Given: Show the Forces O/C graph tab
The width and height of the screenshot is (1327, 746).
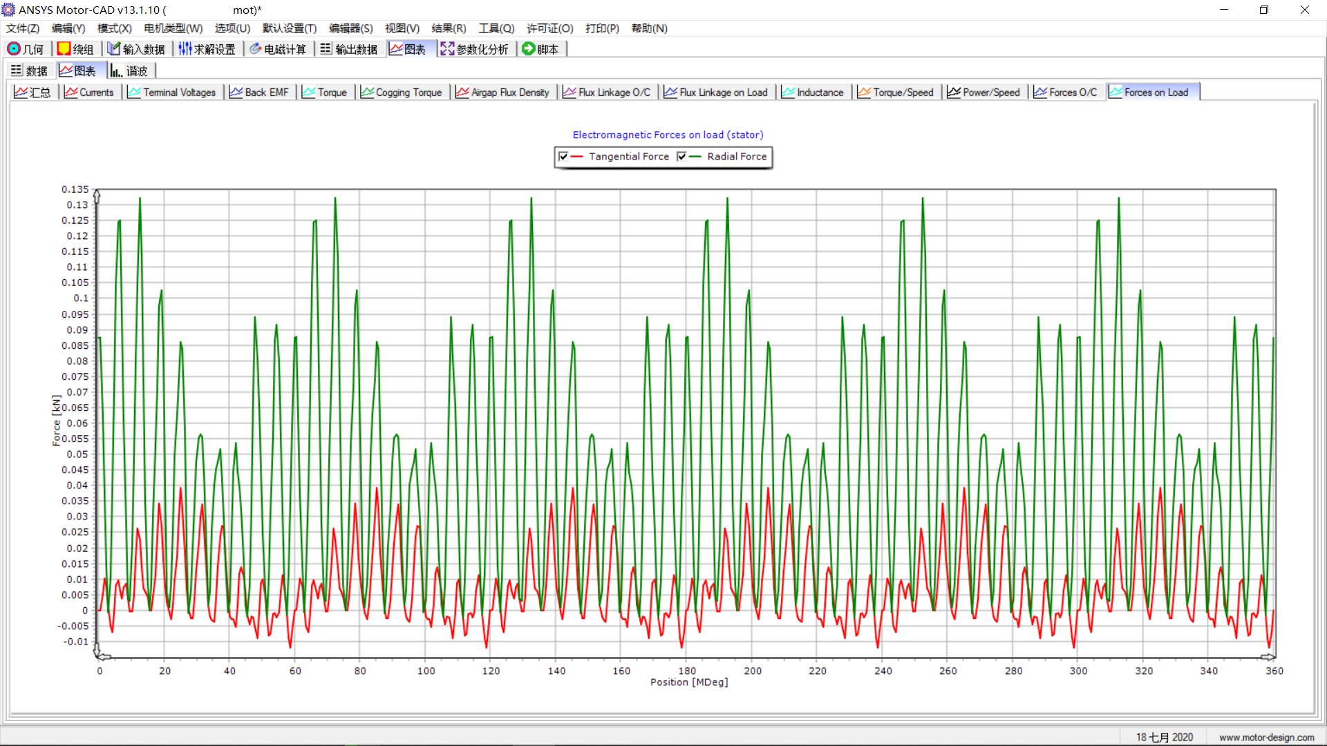Looking at the screenshot, I should pos(1066,92).
